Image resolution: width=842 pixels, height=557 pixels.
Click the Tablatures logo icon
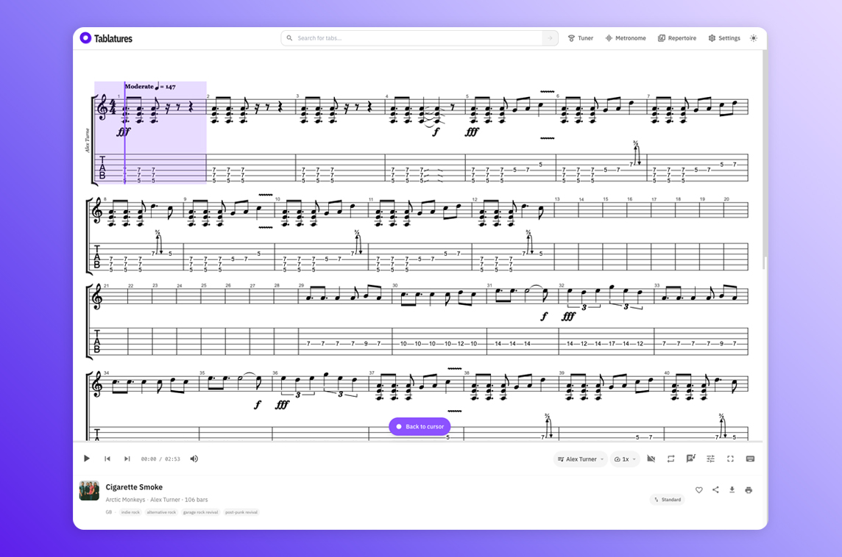(x=85, y=38)
